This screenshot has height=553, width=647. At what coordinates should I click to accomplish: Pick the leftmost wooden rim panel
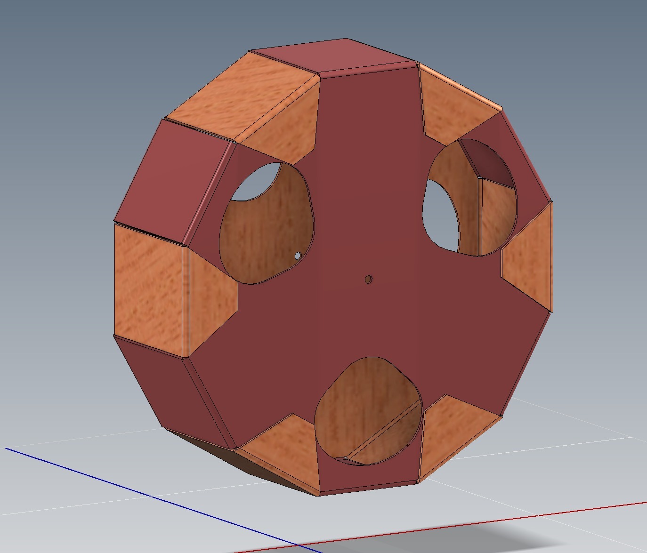coord(147,287)
